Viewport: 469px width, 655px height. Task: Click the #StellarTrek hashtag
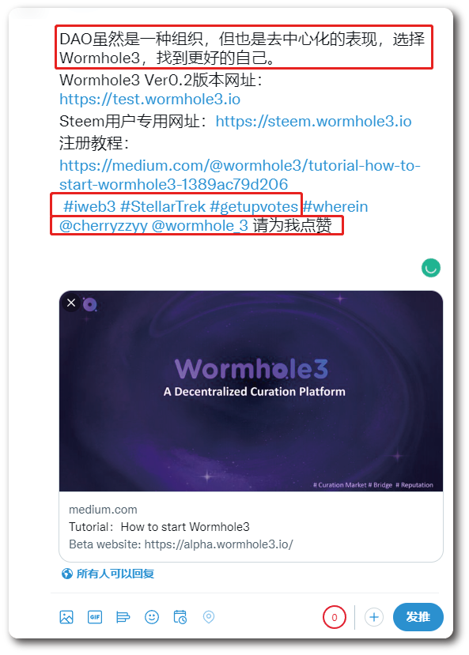point(163,206)
